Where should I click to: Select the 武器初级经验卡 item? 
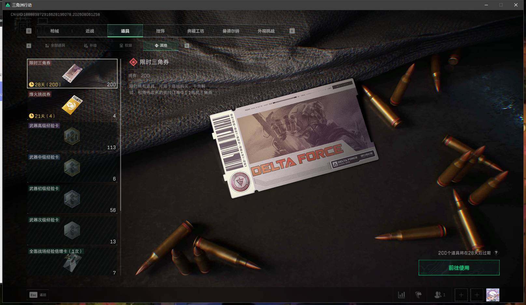72,199
